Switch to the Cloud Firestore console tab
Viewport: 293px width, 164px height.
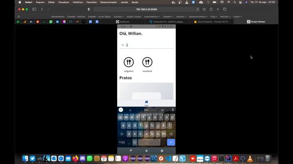pyautogui.click(x=212, y=22)
